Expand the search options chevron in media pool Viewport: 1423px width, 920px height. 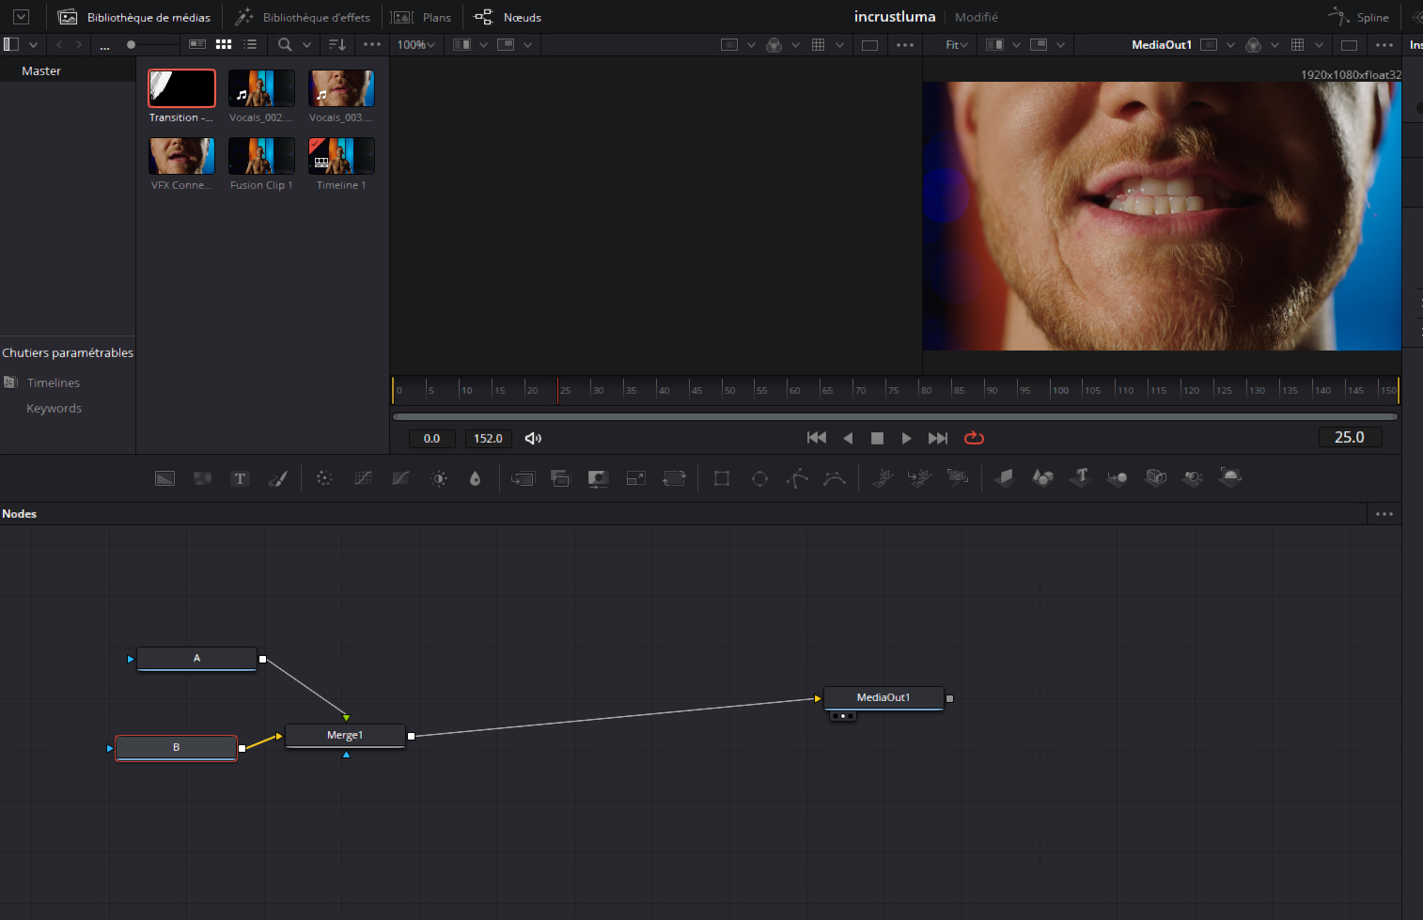point(306,44)
